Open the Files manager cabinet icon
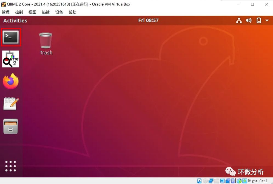The image size is (273, 184). pos(11,126)
